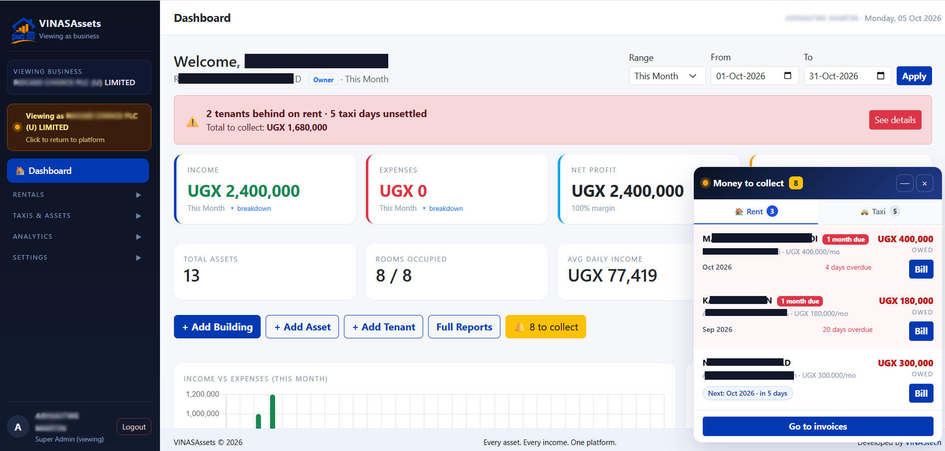The height and width of the screenshot is (451, 945).
Task: Open calendar picker in From date field
Action: (x=787, y=76)
